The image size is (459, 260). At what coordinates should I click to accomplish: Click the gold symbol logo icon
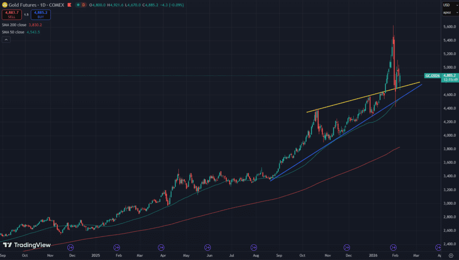pos(5,5)
